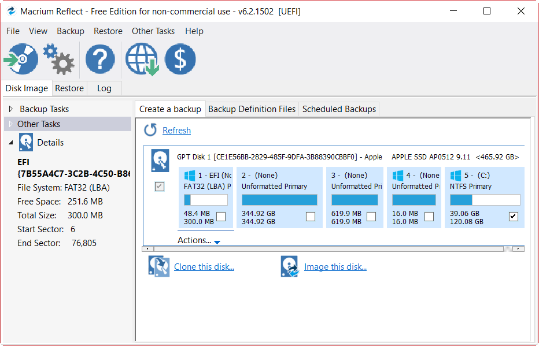Minimize the Macrium Reflect window
Screen dimensions: 539x346
[x=453, y=11]
